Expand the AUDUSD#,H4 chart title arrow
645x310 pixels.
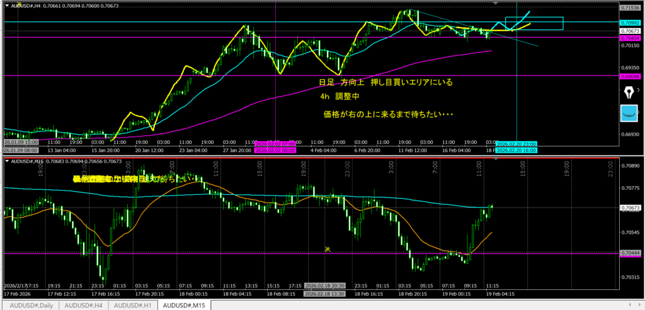(6, 6)
